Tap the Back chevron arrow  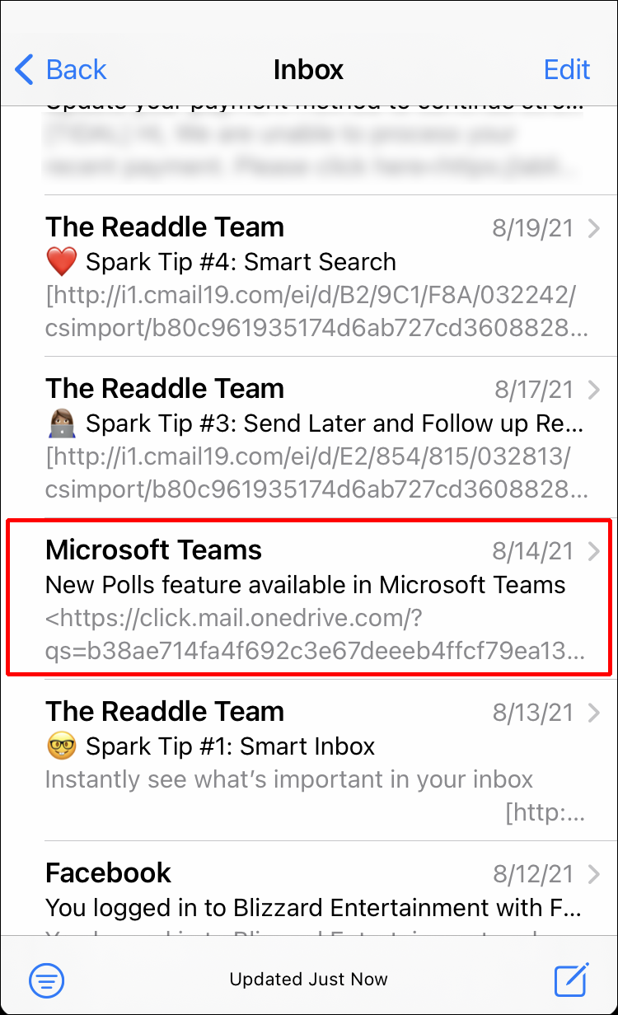pyautogui.click(x=25, y=70)
